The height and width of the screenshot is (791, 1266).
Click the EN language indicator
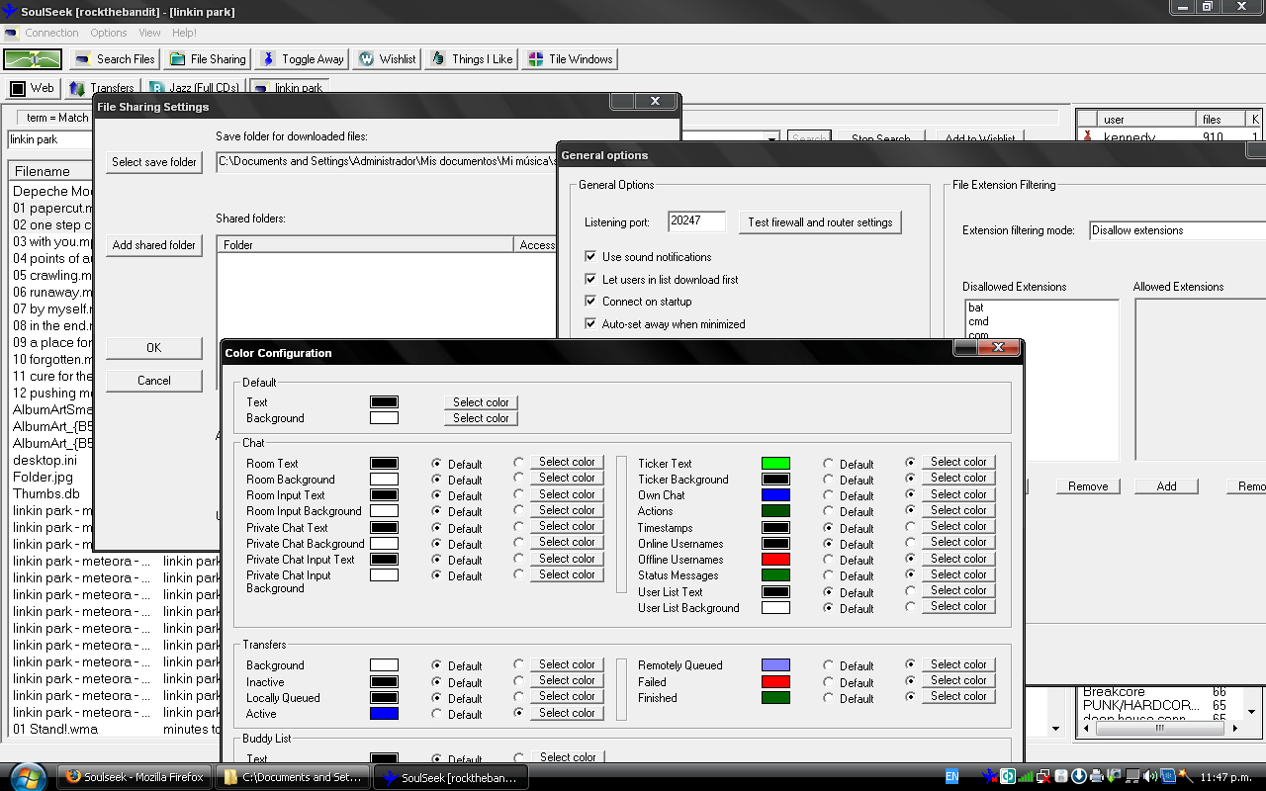(951, 777)
